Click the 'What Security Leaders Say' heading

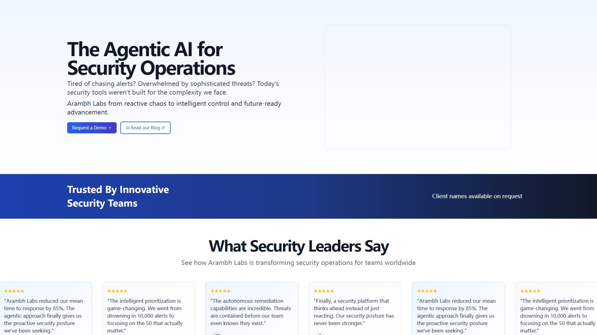(x=298, y=246)
